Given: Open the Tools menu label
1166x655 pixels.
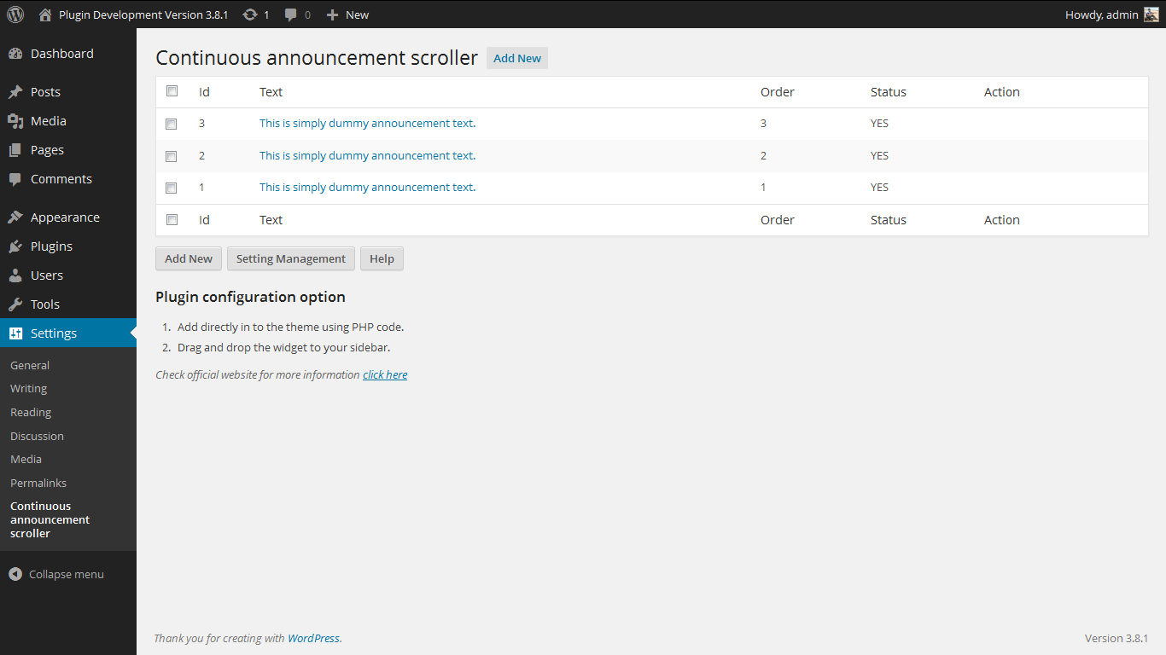Looking at the screenshot, I should pyautogui.click(x=45, y=304).
